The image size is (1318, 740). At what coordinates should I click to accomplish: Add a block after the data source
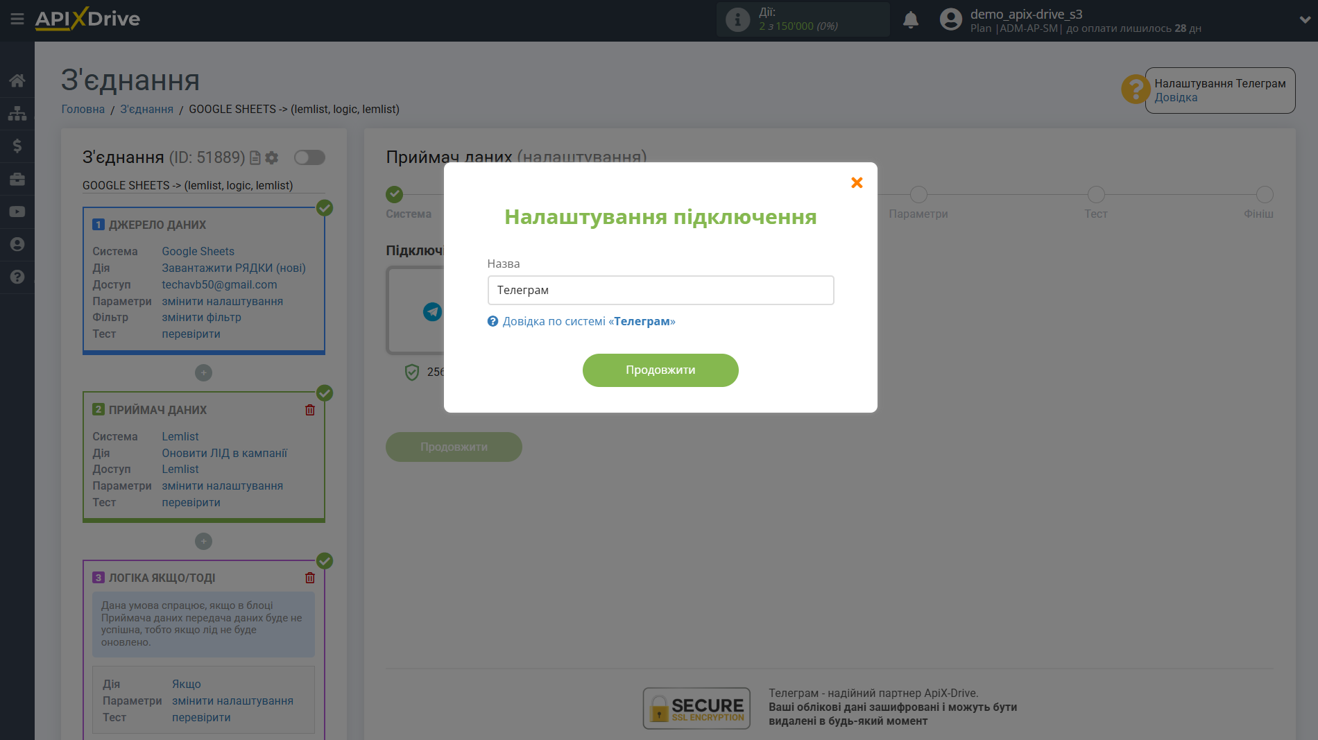click(x=203, y=373)
